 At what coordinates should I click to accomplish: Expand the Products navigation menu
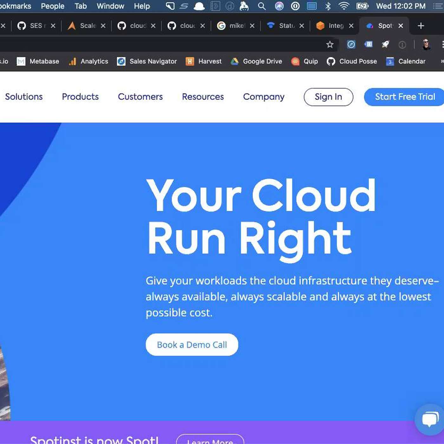point(80,97)
